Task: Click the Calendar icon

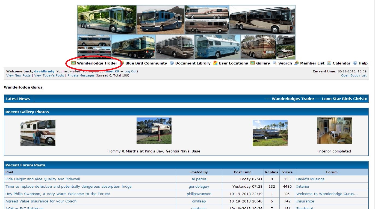Action: click(x=329, y=63)
